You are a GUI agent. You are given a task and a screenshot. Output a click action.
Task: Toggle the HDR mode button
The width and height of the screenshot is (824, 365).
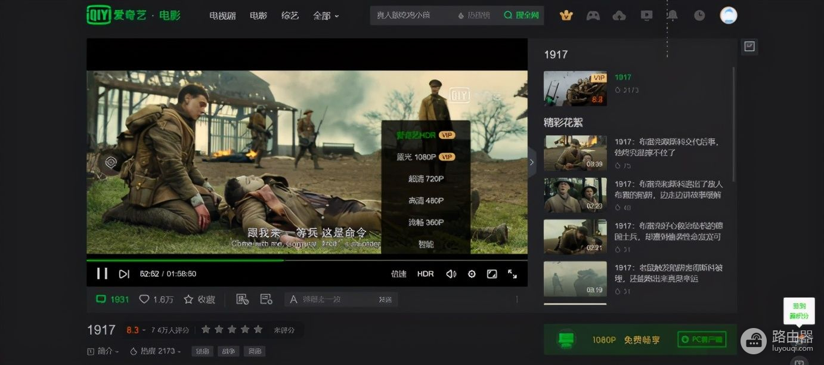point(425,274)
